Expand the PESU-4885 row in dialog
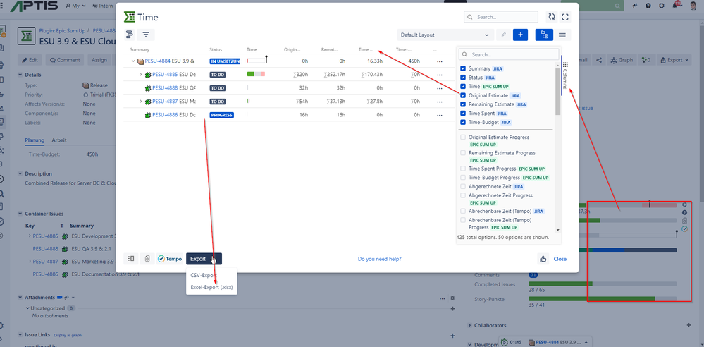The width and height of the screenshot is (704, 347). tap(140, 75)
